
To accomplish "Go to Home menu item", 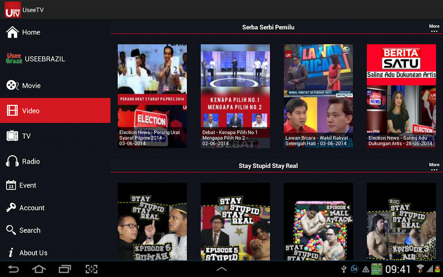I will click(55, 32).
